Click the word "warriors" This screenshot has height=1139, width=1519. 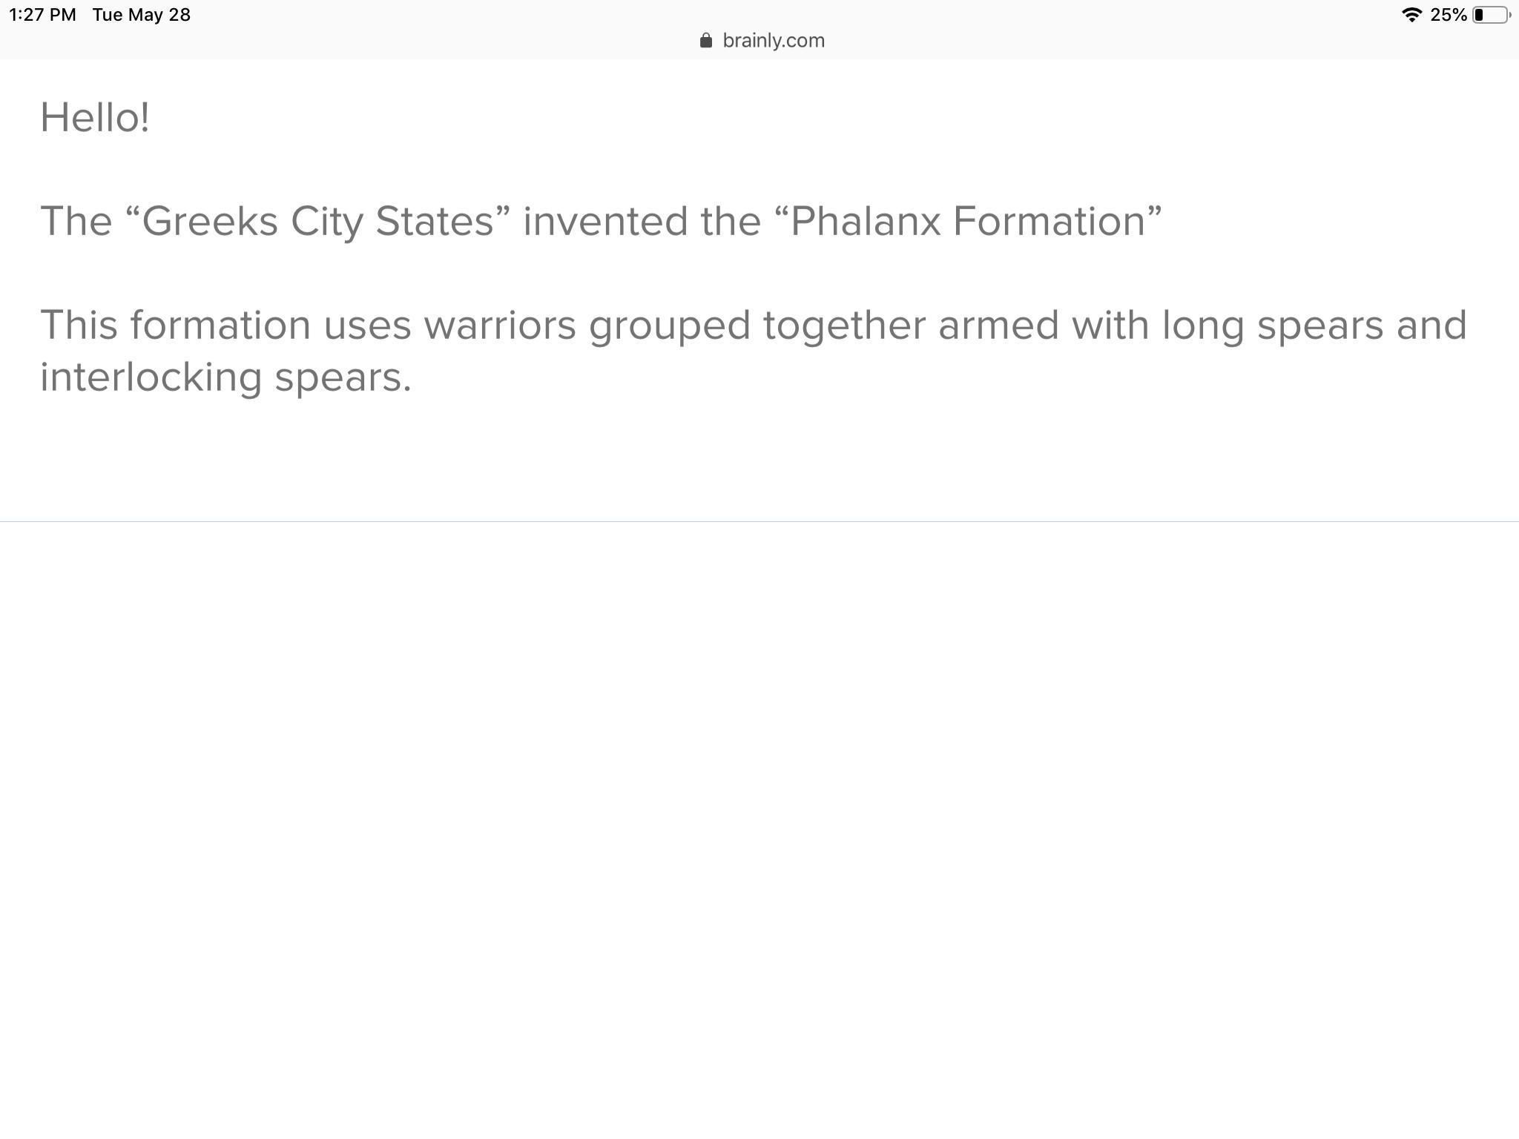point(500,326)
